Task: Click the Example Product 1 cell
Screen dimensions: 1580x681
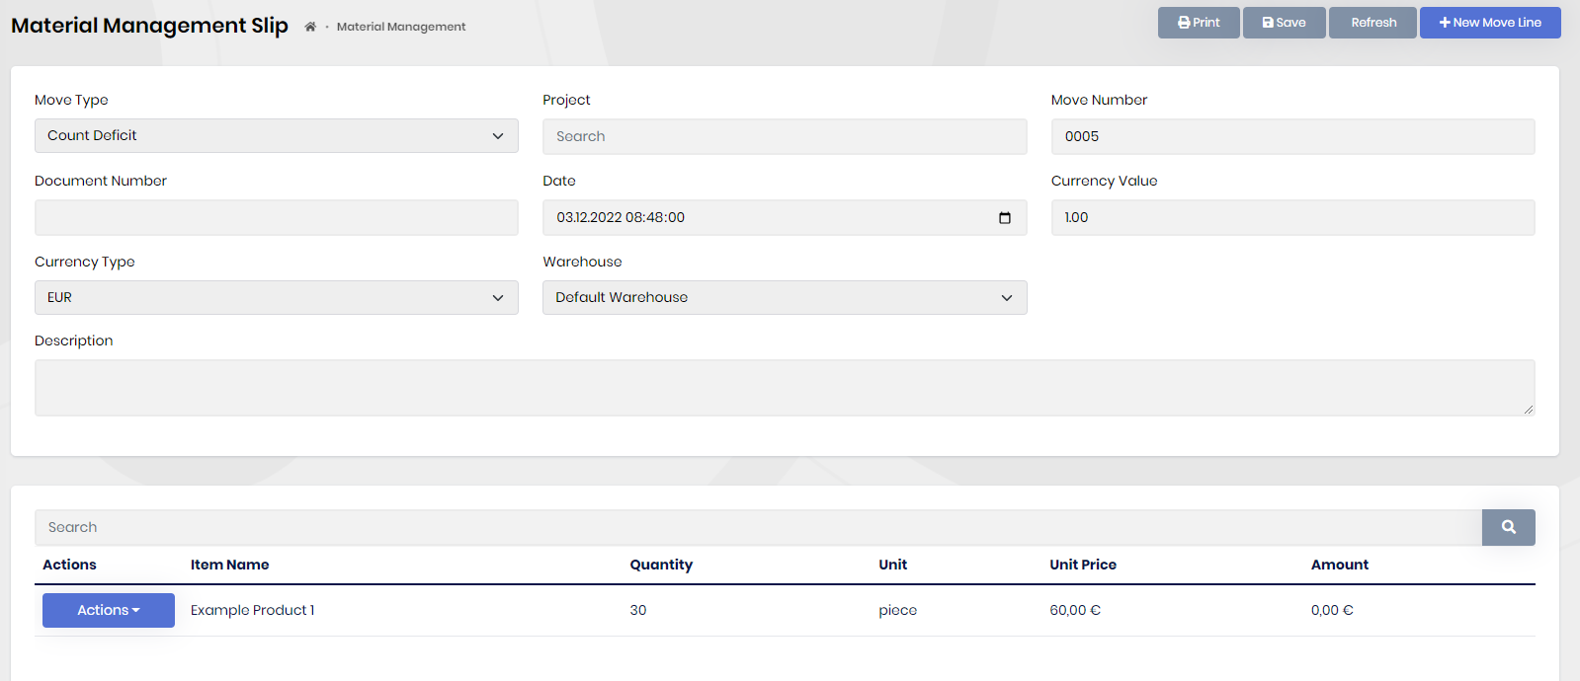Action: (x=252, y=610)
